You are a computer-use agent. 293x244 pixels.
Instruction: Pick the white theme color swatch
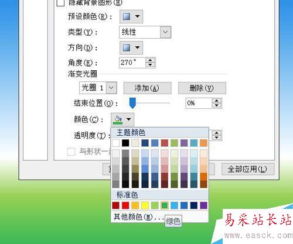point(116,143)
